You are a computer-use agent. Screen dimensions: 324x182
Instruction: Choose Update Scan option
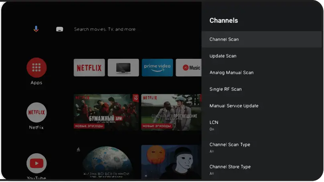click(262, 56)
